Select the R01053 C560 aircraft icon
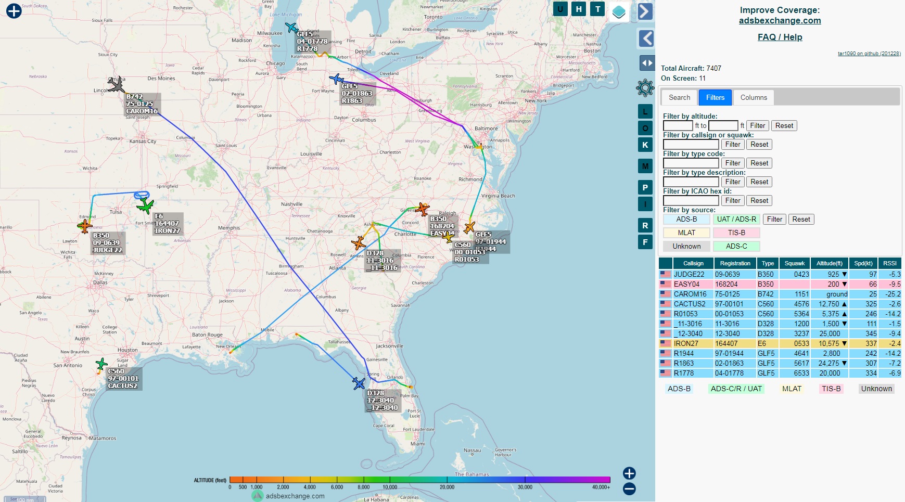This screenshot has width=905, height=502. (x=448, y=237)
